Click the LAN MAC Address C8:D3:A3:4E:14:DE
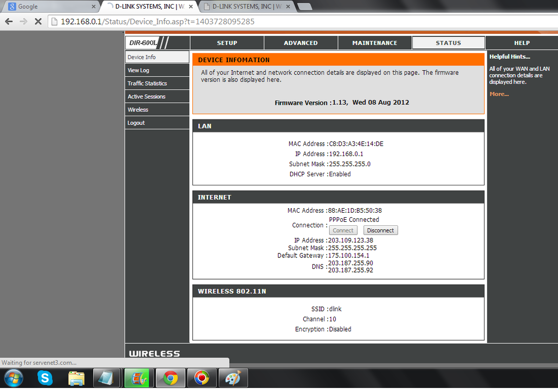 point(356,144)
